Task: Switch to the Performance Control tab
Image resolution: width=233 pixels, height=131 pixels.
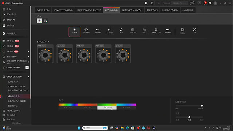Action: (x=63, y=10)
